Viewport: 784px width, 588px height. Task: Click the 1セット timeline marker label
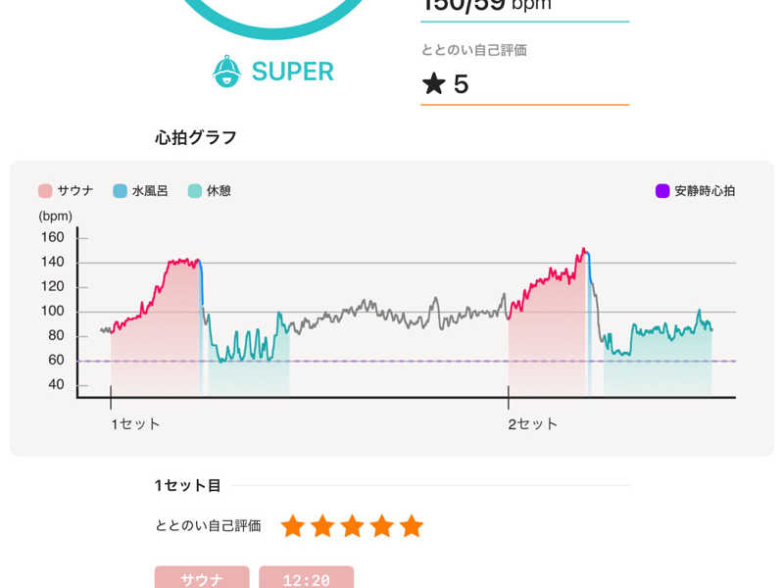click(135, 424)
